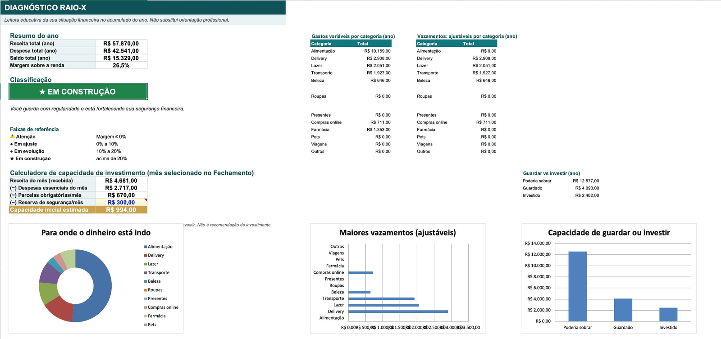Click the 'Calculadora de capacidade de investimento' heading
The height and width of the screenshot is (339, 721).
(132, 173)
